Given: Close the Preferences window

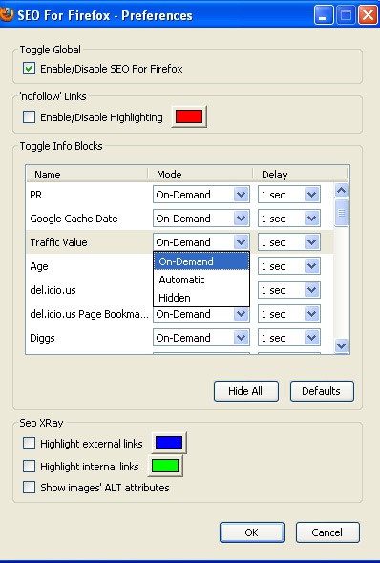Looking at the screenshot, I should 369,15.
